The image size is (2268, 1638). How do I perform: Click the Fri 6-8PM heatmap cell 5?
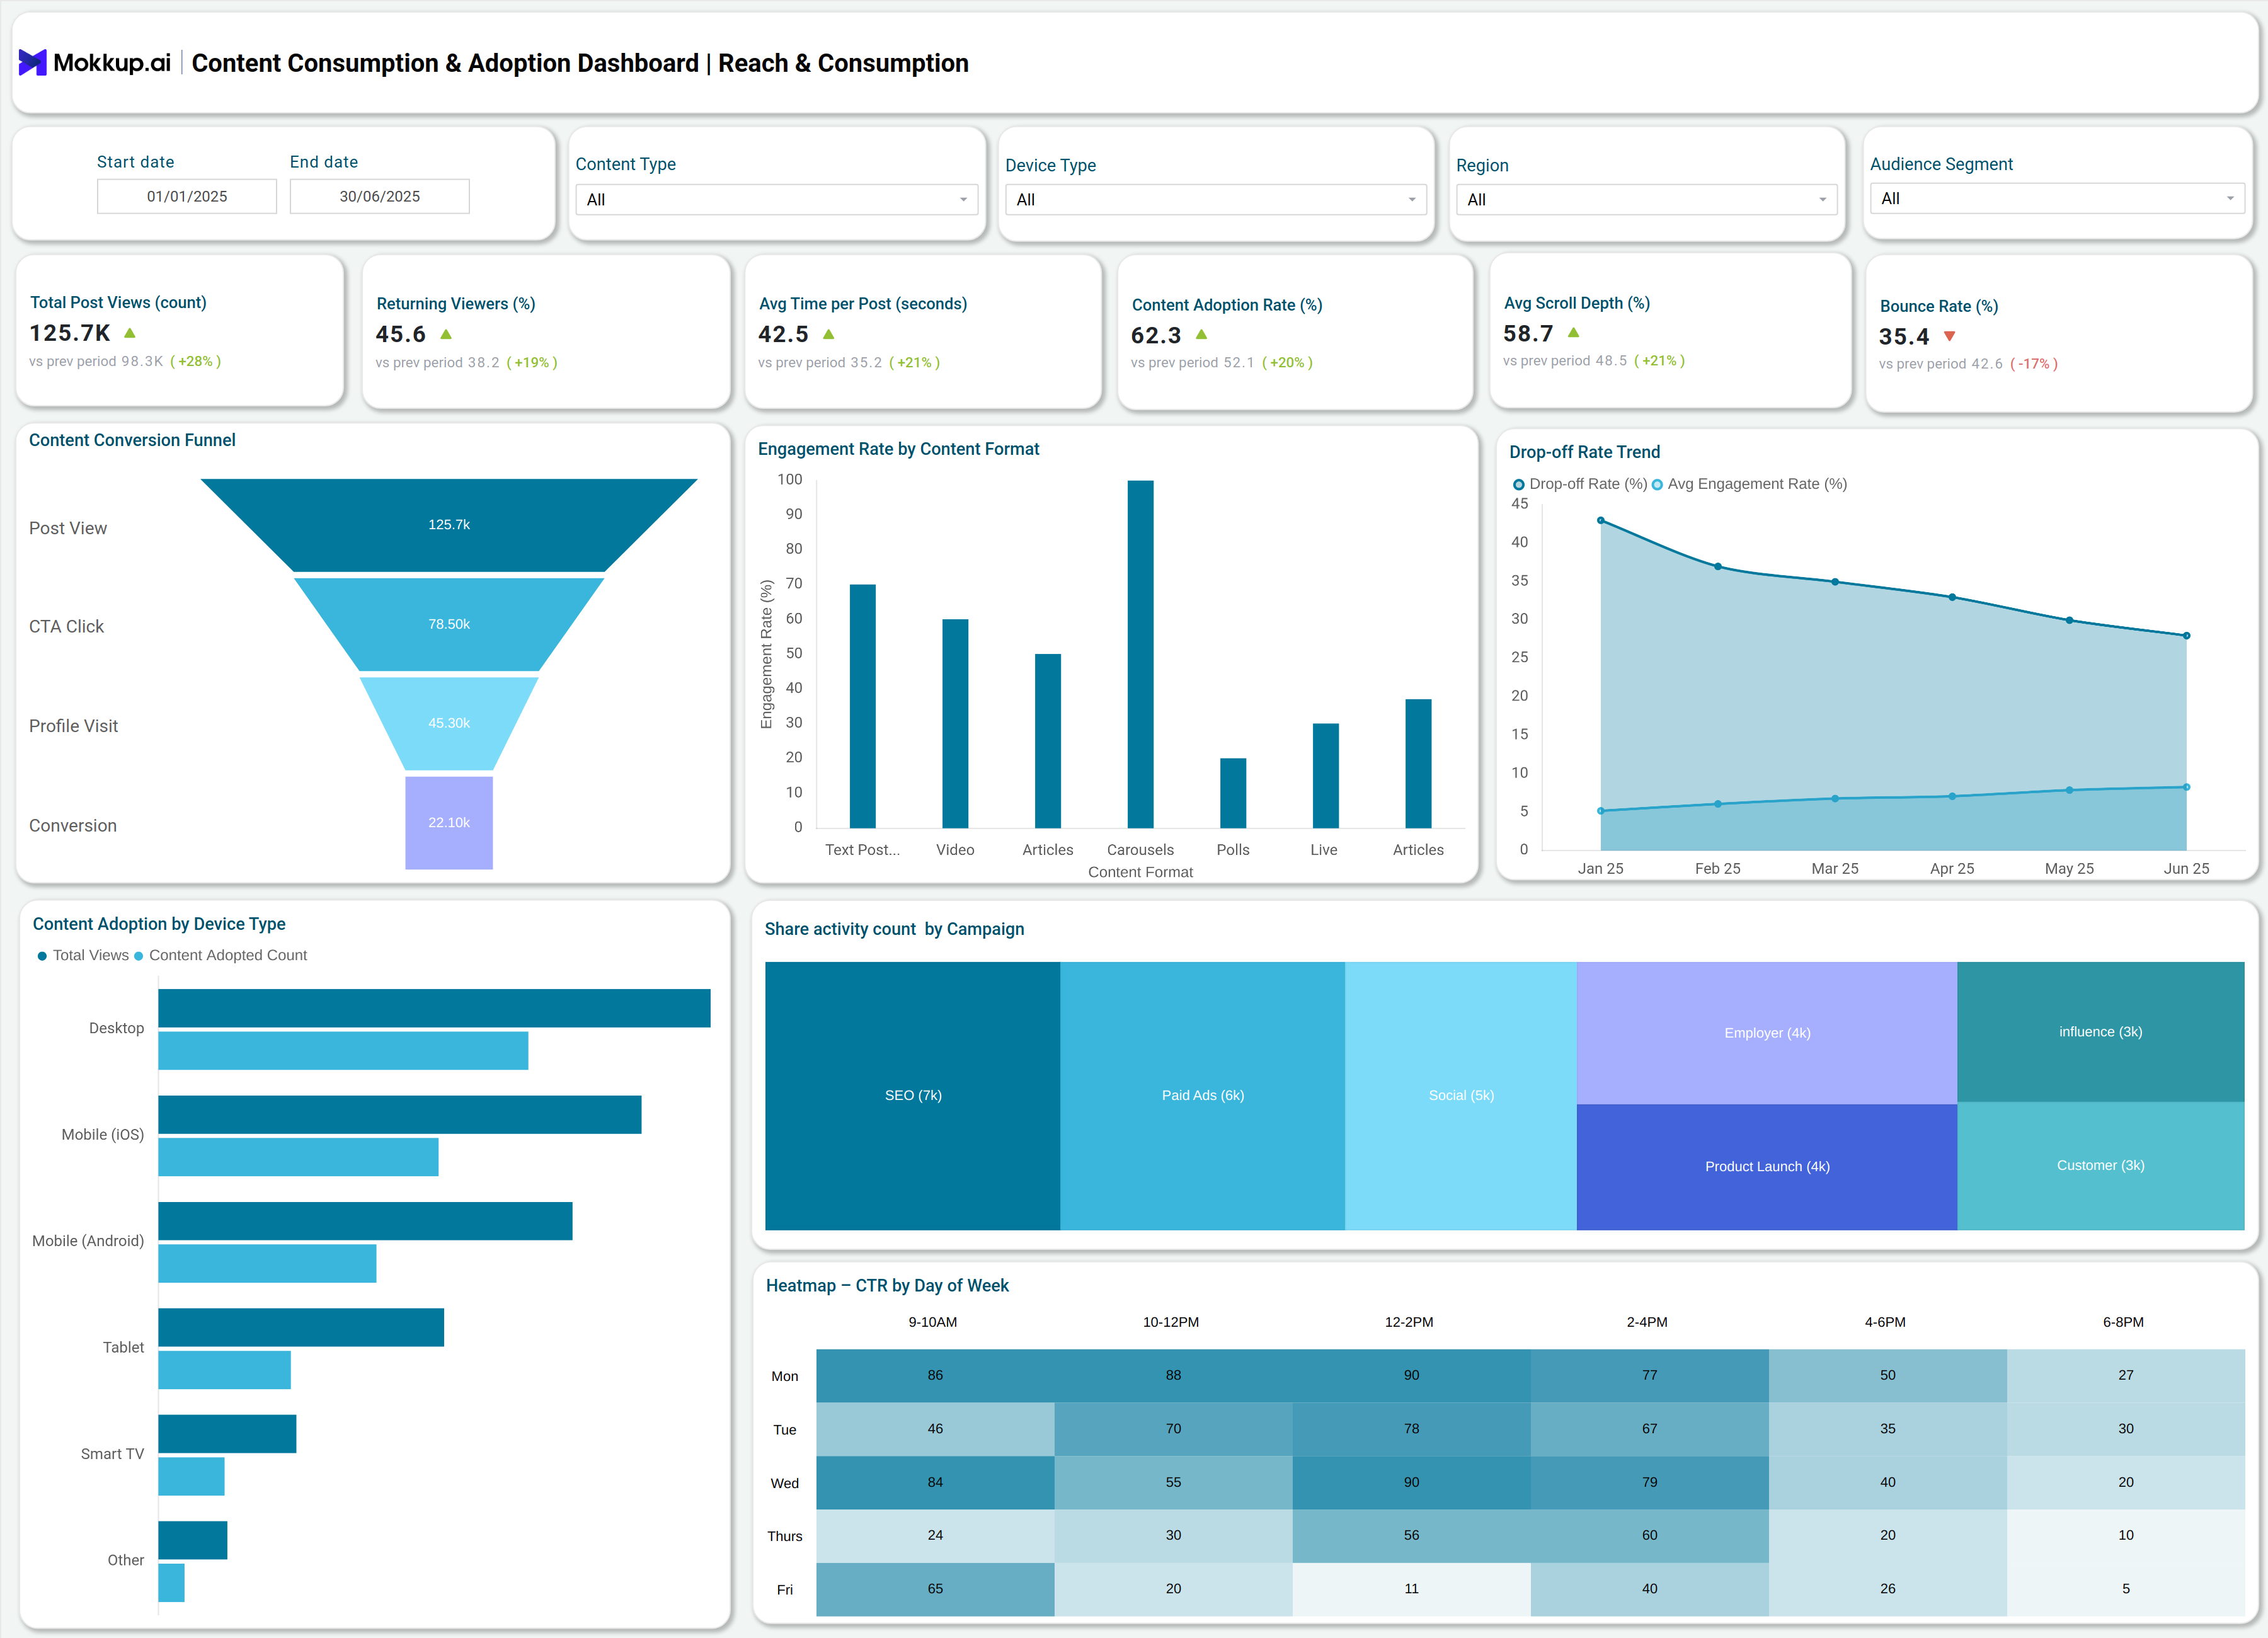[2125, 1589]
